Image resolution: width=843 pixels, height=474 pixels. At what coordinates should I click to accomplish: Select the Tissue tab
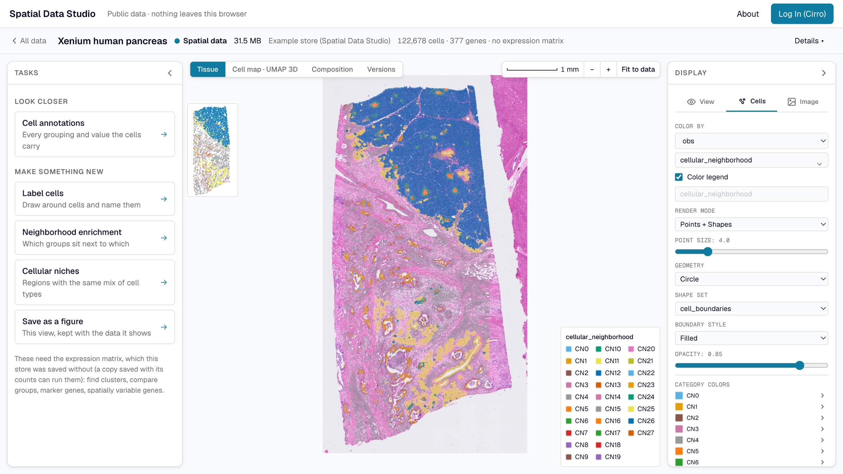(x=208, y=70)
